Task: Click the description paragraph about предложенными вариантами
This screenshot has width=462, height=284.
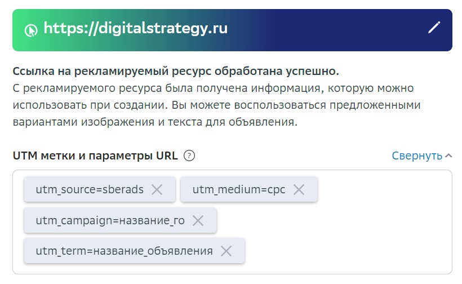Action: pyautogui.click(x=216, y=105)
